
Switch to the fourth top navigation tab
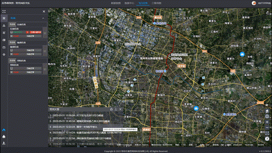pos(156,3)
